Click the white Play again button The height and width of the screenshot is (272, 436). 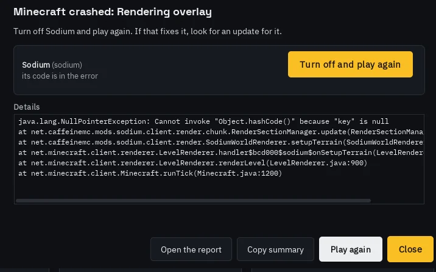click(x=350, y=249)
